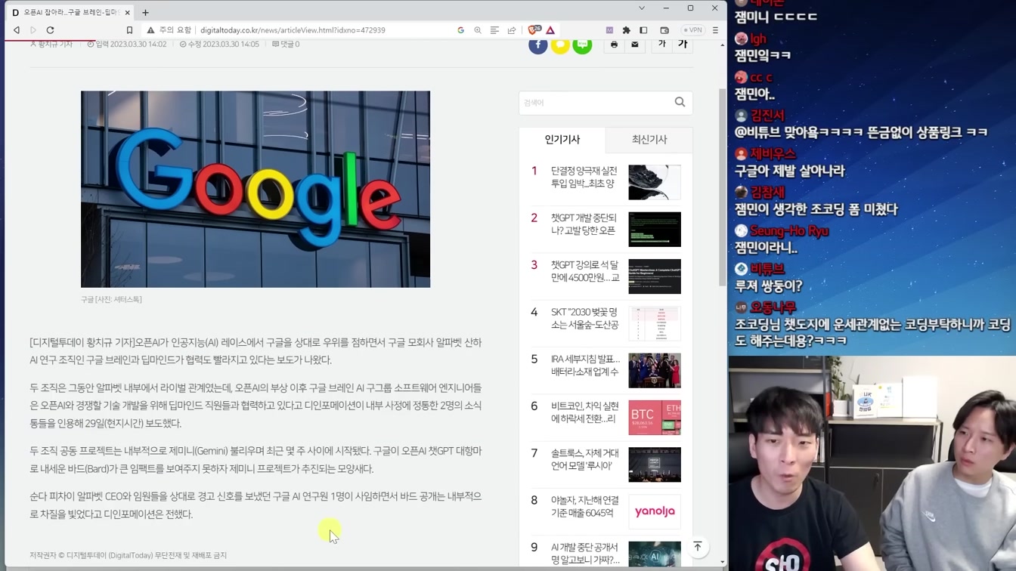Share the article via yellow KakaoTalk icon
The width and height of the screenshot is (1016, 571).
[x=560, y=45]
